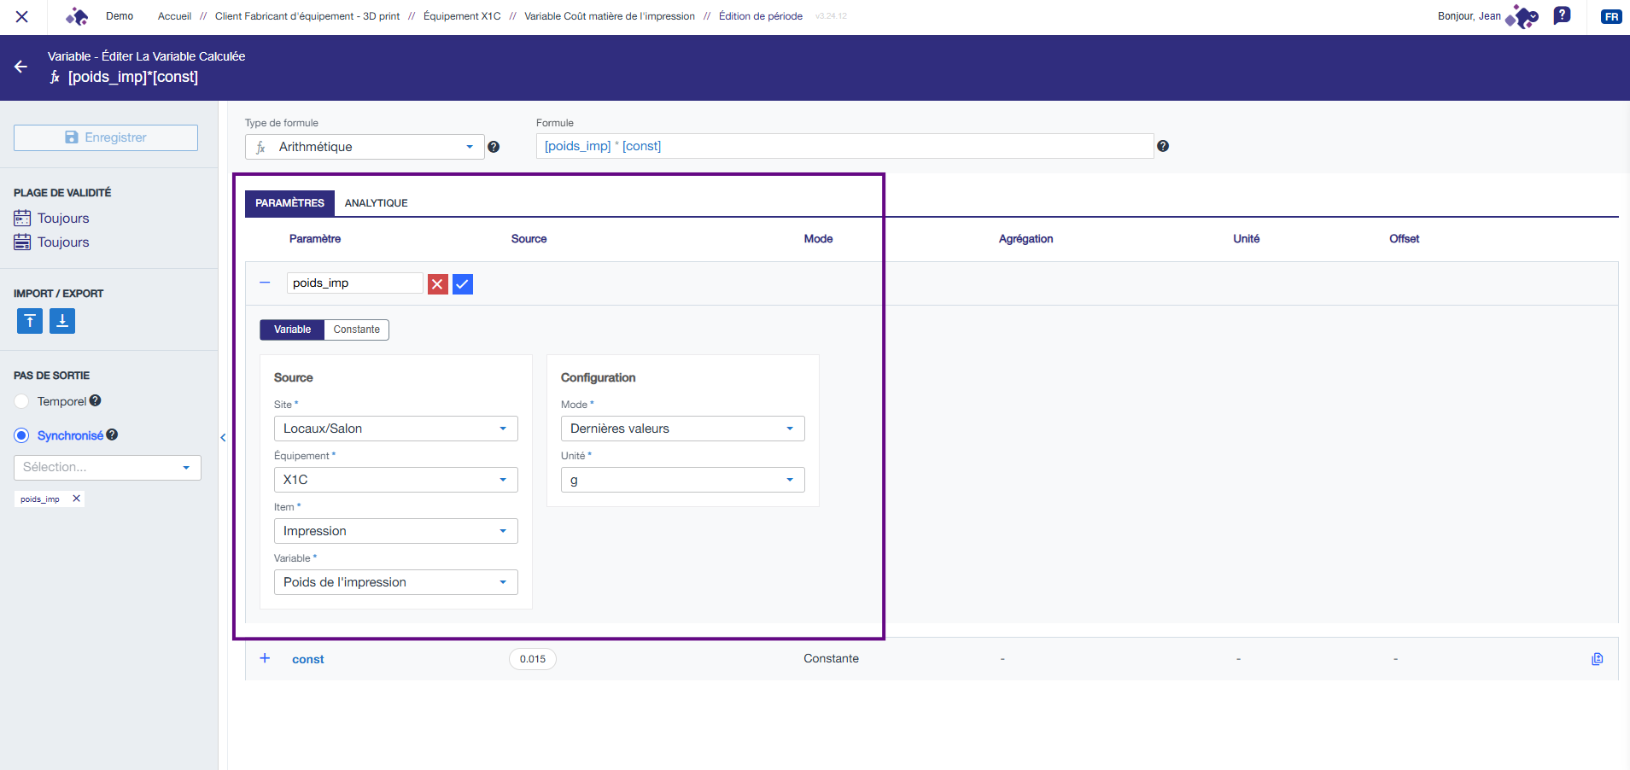Expand the const parameter row
This screenshot has height=770, width=1630.
tap(265, 658)
